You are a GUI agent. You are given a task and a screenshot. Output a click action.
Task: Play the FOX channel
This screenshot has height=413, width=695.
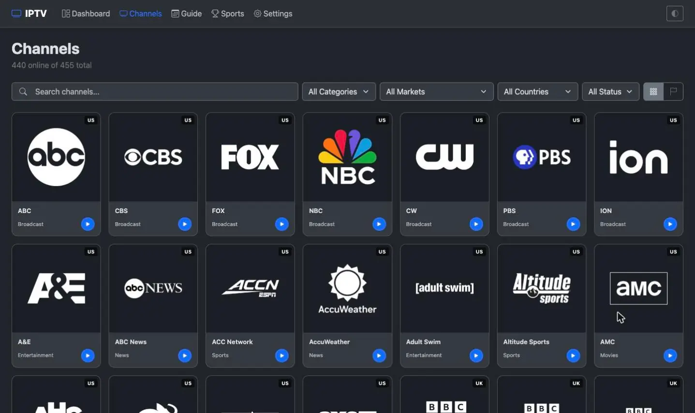(x=282, y=224)
